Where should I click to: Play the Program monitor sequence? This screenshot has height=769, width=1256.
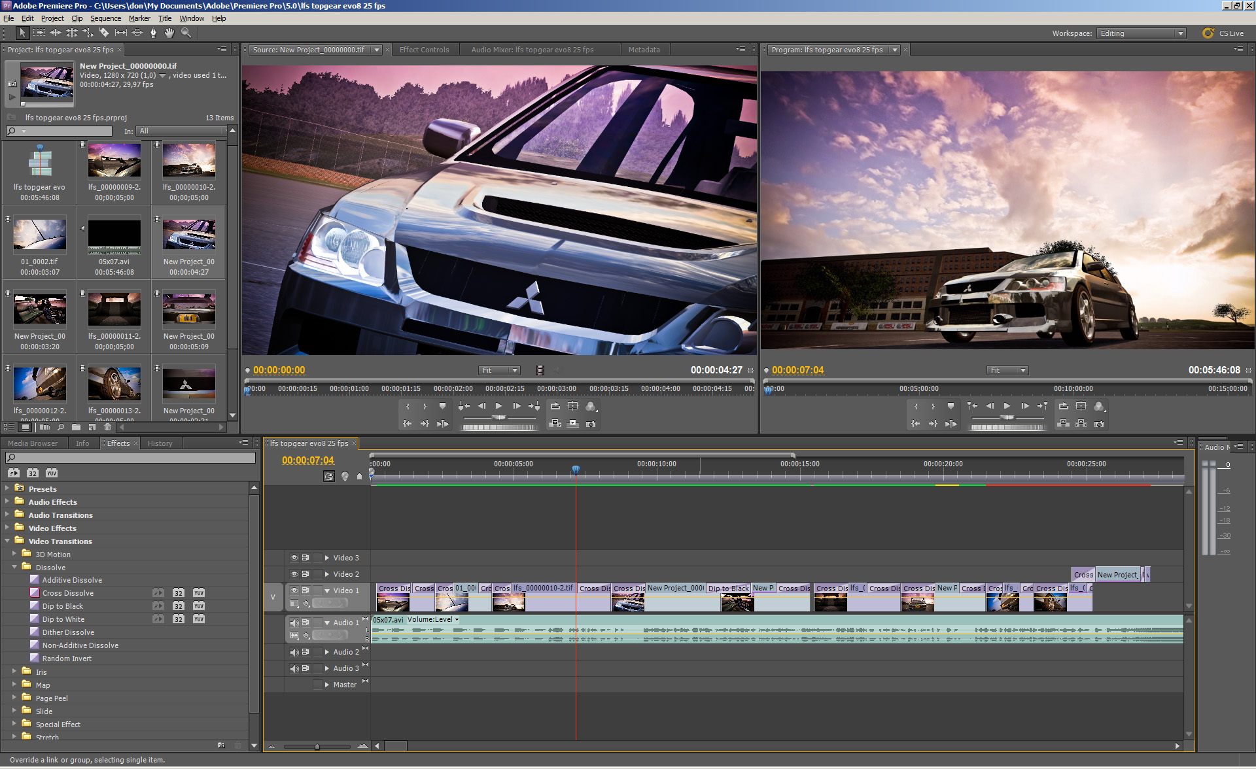[x=1007, y=406]
